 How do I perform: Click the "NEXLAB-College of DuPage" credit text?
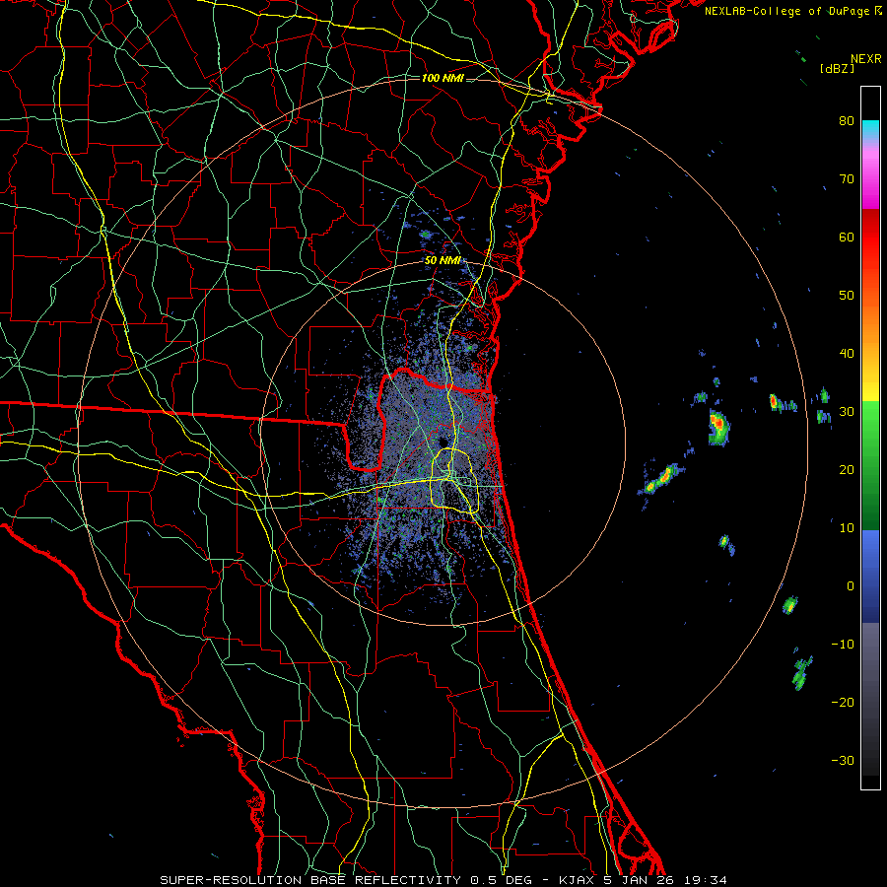click(788, 11)
